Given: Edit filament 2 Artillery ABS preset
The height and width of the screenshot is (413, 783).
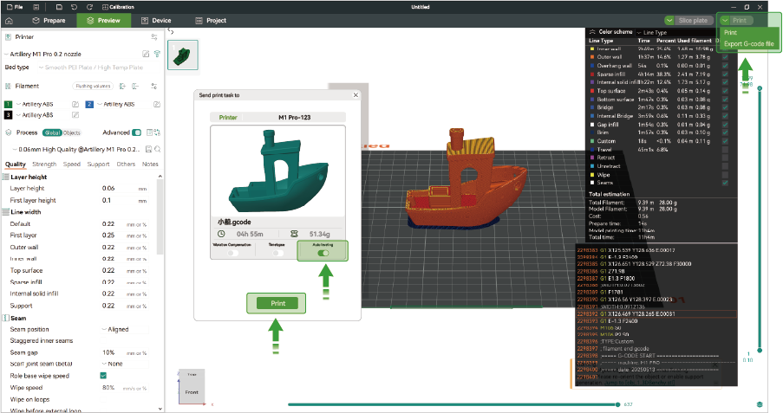Looking at the screenshot, I should (x=157, y=104).
